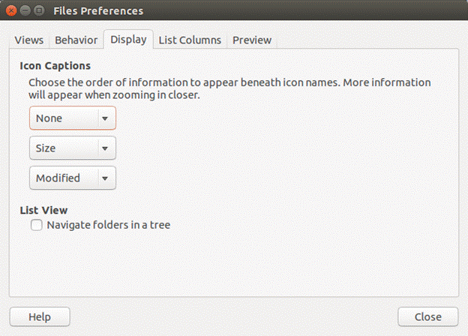Click the 'Navigate folders in a tree' label
This screenshot has width=468, height=336.
109,224
